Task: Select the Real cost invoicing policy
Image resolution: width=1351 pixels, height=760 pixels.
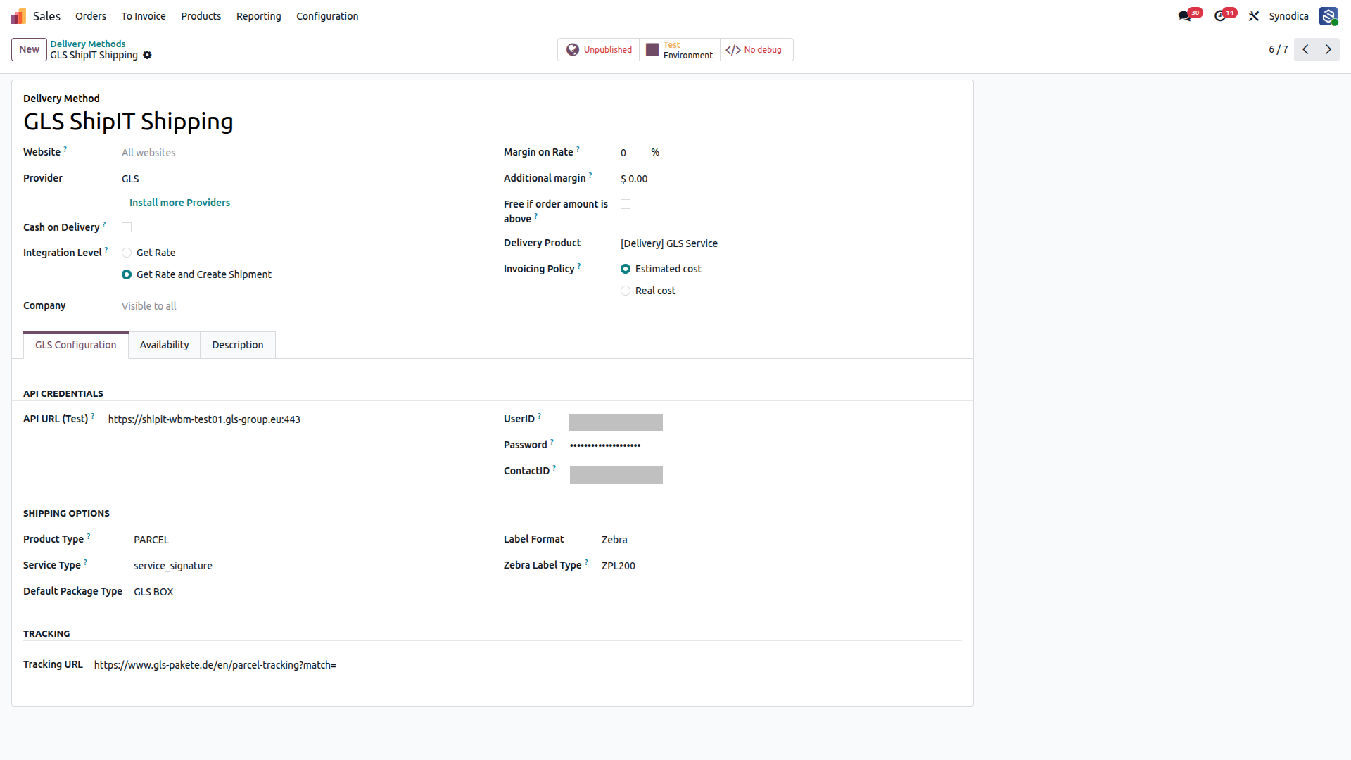Action: 626,291
